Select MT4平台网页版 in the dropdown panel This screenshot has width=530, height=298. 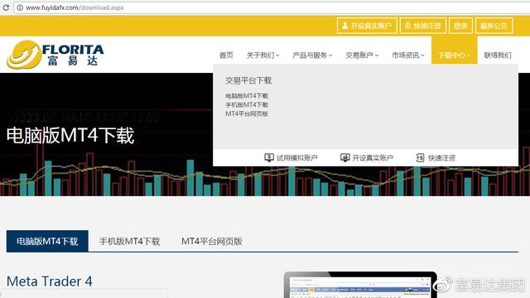247,114
